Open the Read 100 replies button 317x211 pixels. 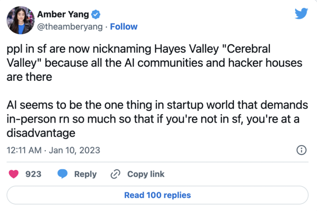click(x=157, y=195)
